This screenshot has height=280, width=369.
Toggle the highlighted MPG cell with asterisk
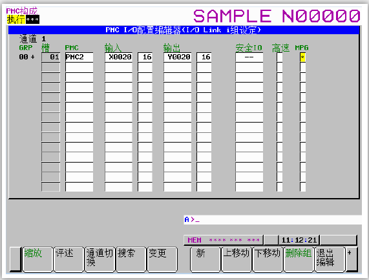(302, 57)
